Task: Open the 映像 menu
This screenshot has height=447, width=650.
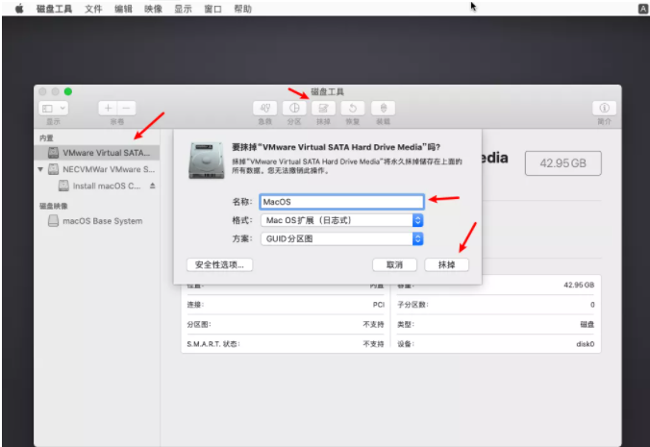Action: coord(153,9)
